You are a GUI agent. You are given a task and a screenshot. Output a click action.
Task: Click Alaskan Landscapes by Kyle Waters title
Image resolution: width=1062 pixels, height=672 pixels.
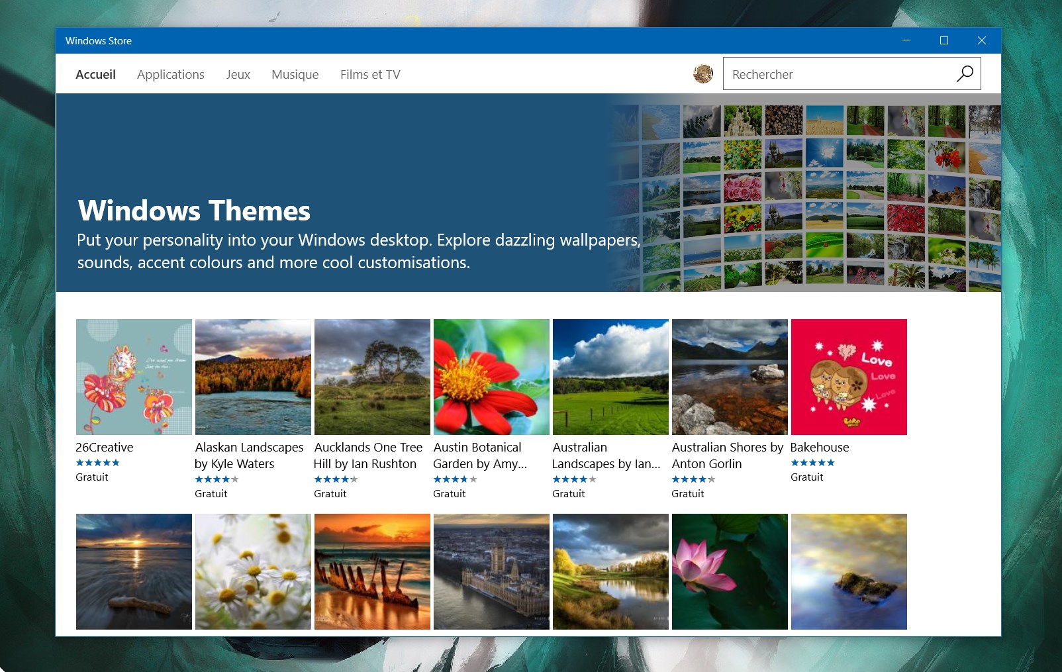click(x=249, y=456)
